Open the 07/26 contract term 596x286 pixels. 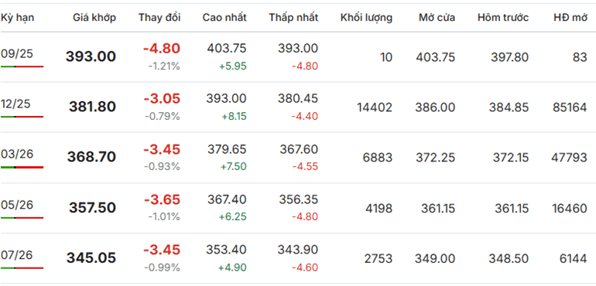17,255
